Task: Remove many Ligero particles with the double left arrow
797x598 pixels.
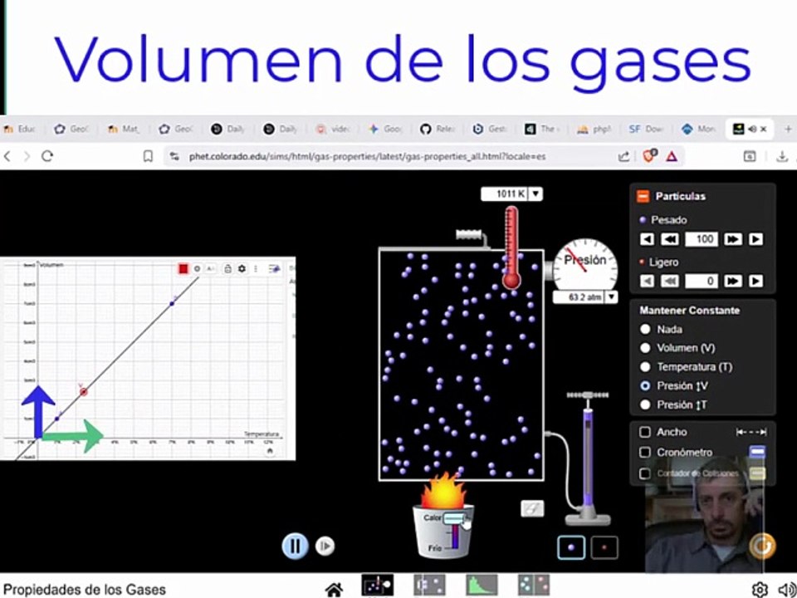Action: [669, 281]
